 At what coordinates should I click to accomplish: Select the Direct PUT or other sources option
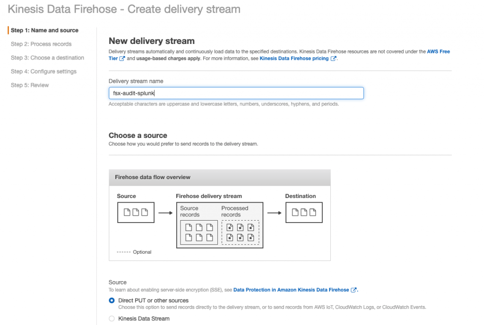pyautogui.click(x=112, y=300)
